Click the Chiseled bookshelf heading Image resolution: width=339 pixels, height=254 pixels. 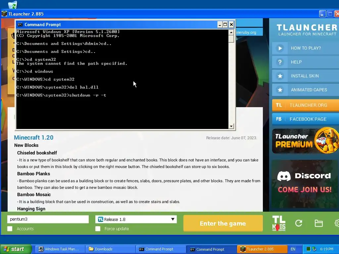[37, 153]
